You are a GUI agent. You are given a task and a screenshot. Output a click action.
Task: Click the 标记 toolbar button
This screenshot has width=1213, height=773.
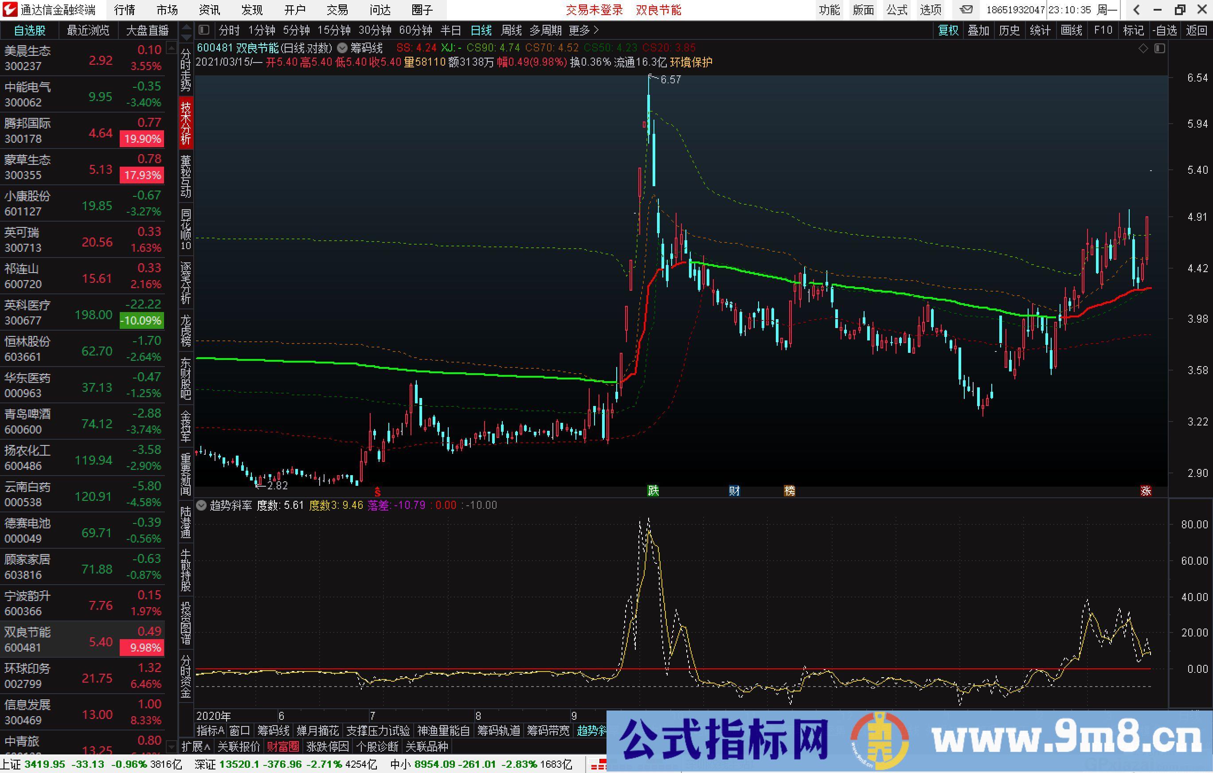point(1133,30)
